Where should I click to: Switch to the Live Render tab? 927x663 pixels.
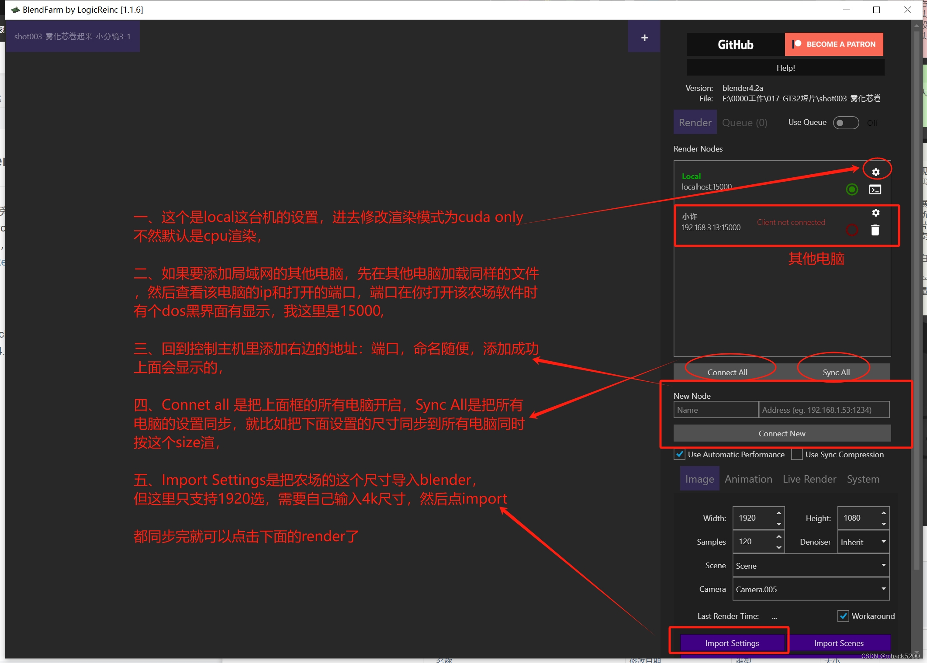tap(809, 479)
